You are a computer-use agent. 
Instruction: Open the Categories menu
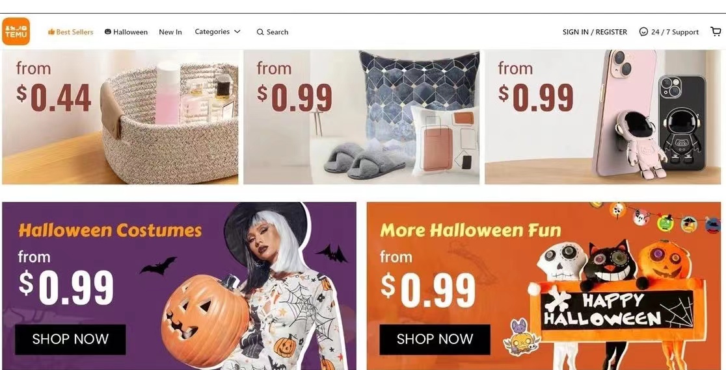point(218,31)
